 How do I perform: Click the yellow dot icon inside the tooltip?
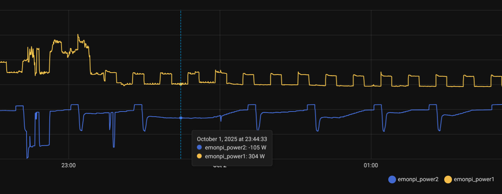pos(199,156)
